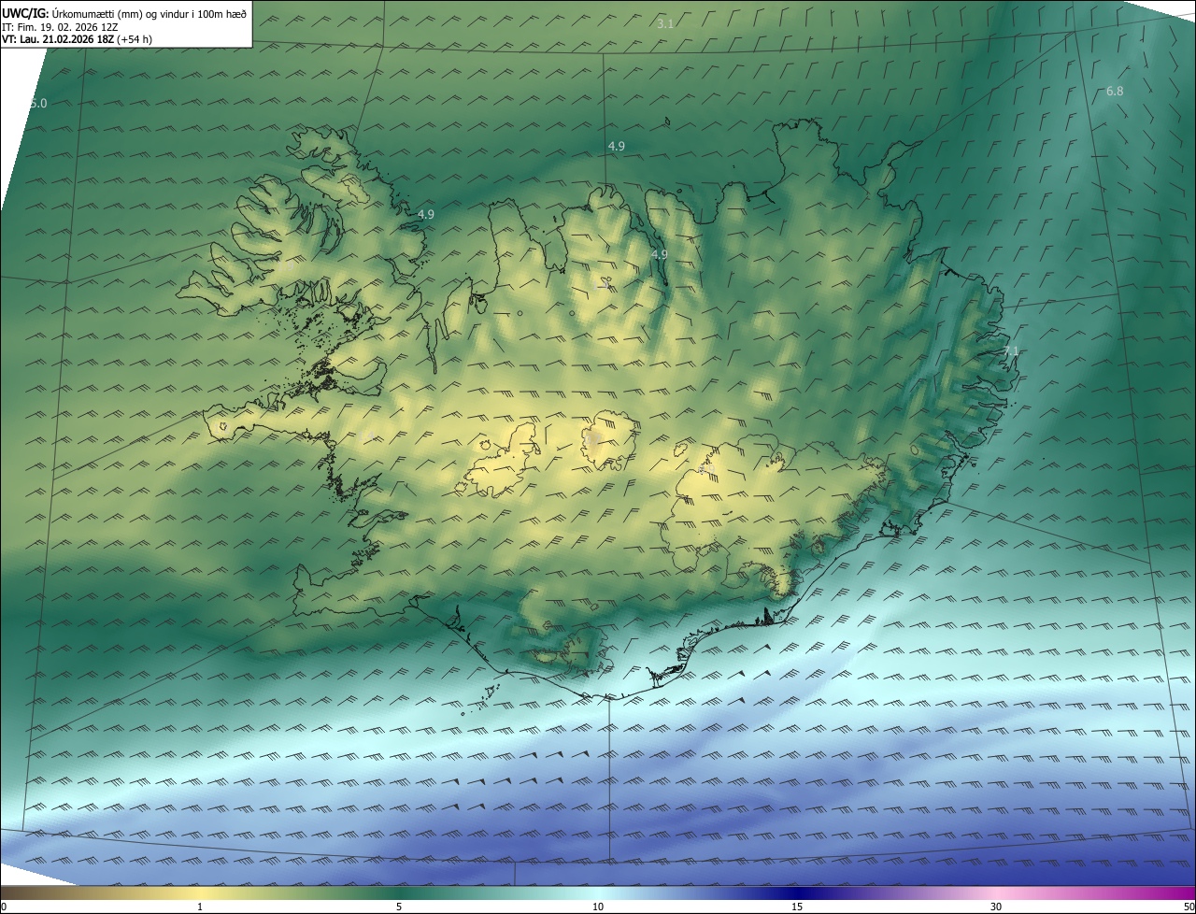Click the value label '3.1' on the map
Screen dimensions: 1196x914
[x=665, y=23]
